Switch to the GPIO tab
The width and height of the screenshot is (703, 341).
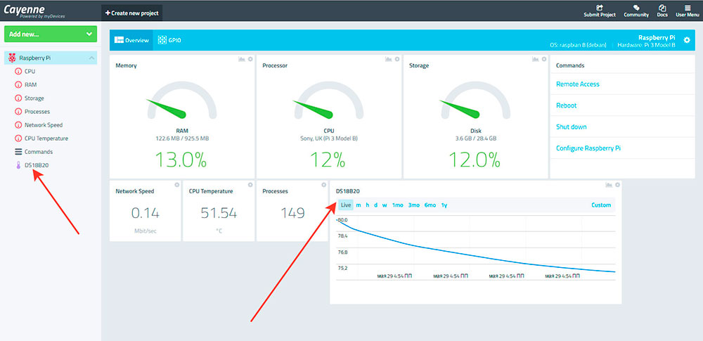pyautogui.click(x=169, y=41)
